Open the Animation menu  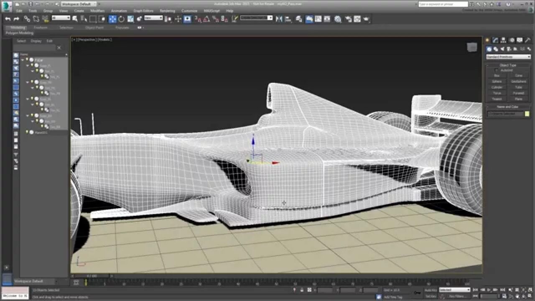tap(119, 11)
